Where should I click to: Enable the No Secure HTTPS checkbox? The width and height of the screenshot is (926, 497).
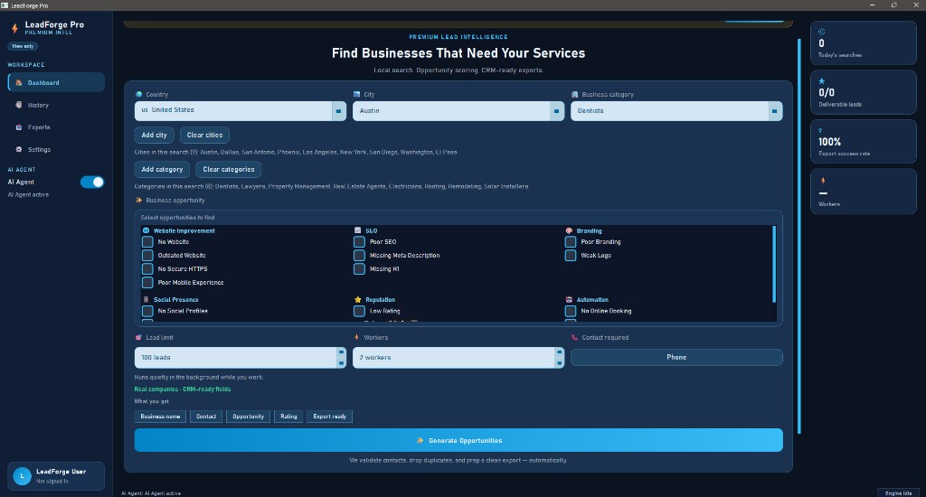147,269
